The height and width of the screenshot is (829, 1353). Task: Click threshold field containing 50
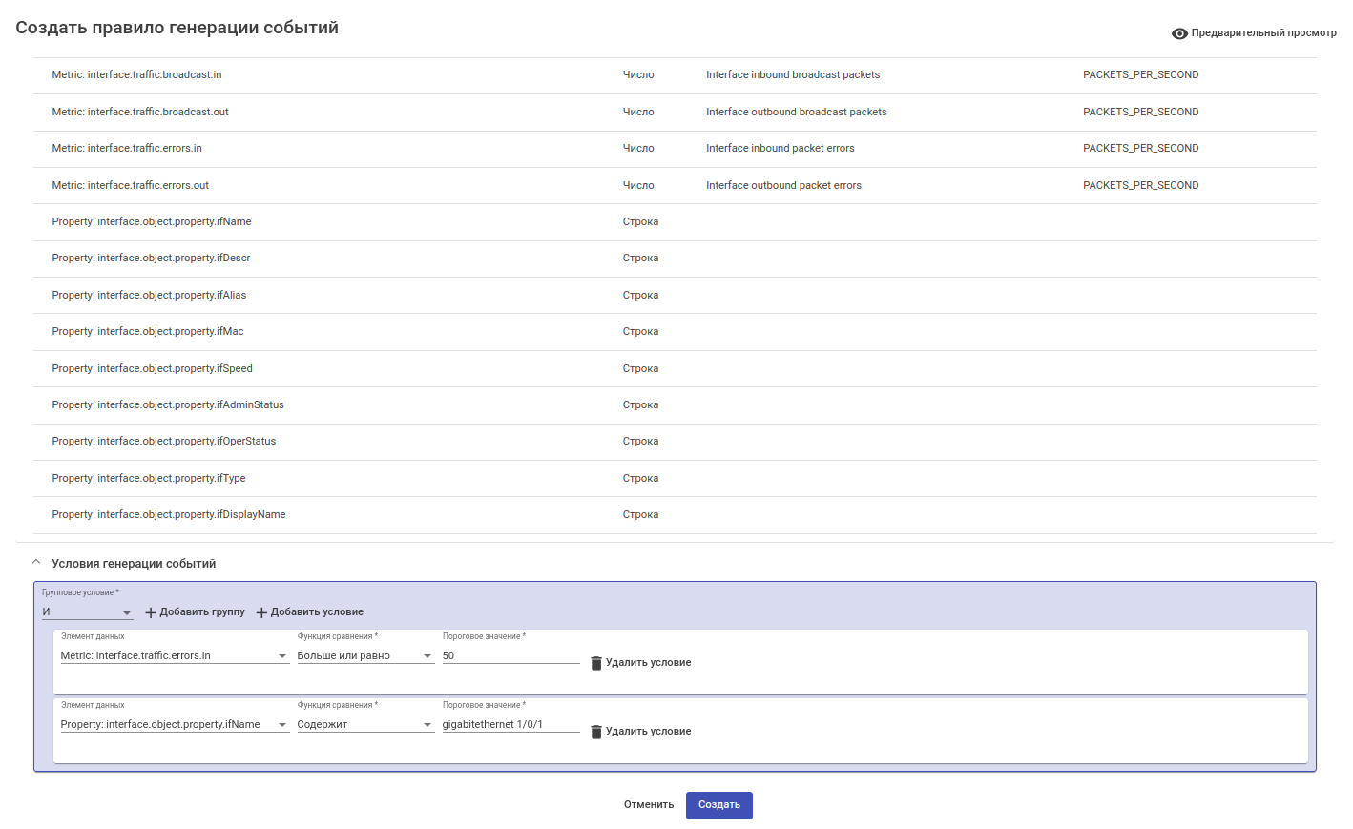pos(510,656)
